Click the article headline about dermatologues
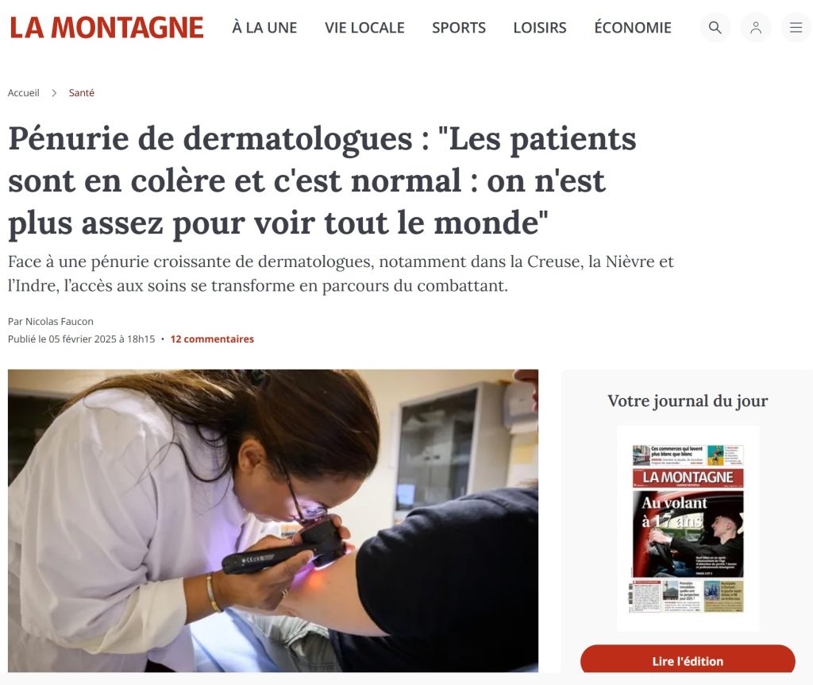Screen dimensions: 813x685 point(322,181)
